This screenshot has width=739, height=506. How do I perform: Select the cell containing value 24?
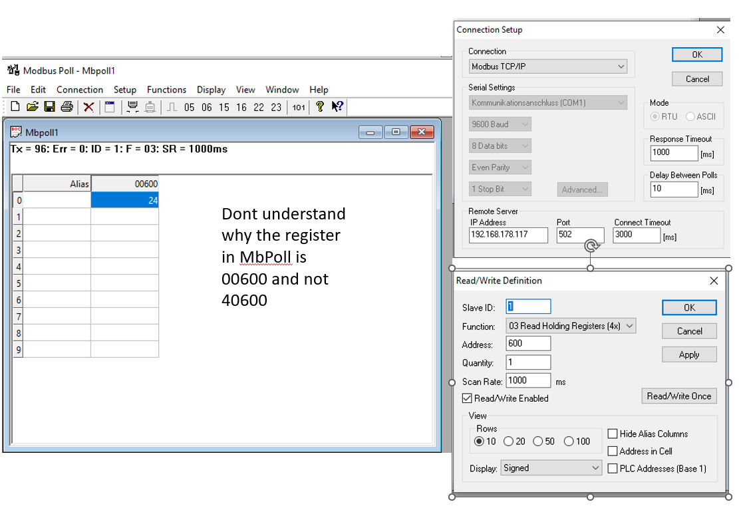(124, 200)
